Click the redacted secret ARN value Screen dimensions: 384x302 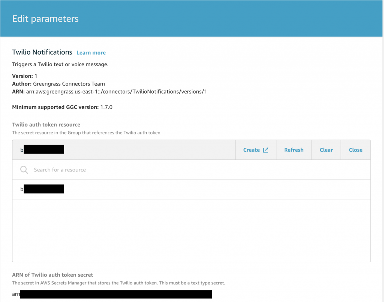(x=112, y=294)
